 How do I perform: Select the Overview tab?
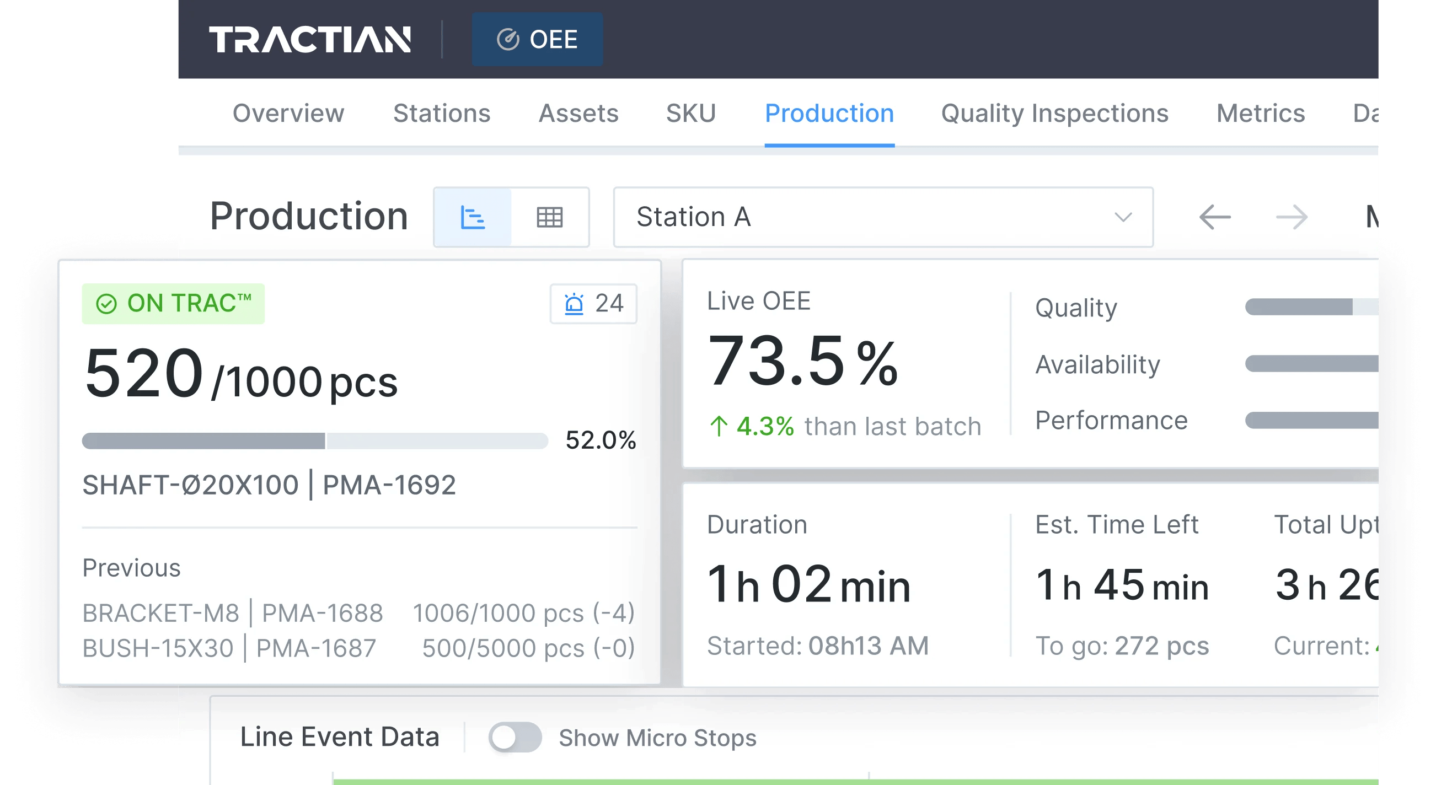(x=288, y=113)
